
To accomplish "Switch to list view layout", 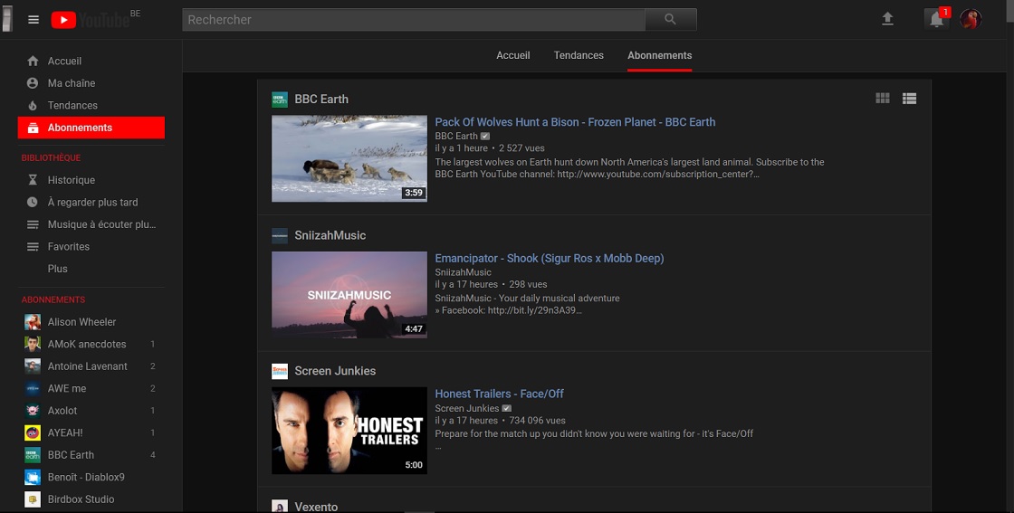I will pos(910,99).
